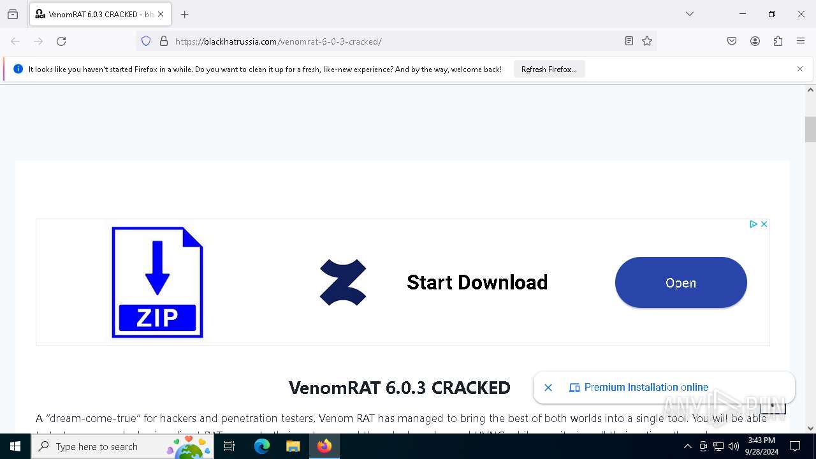Dismiss the Firefox refresh notification bar
This screenshot has height=459, width=816.
tap(800, 69)
